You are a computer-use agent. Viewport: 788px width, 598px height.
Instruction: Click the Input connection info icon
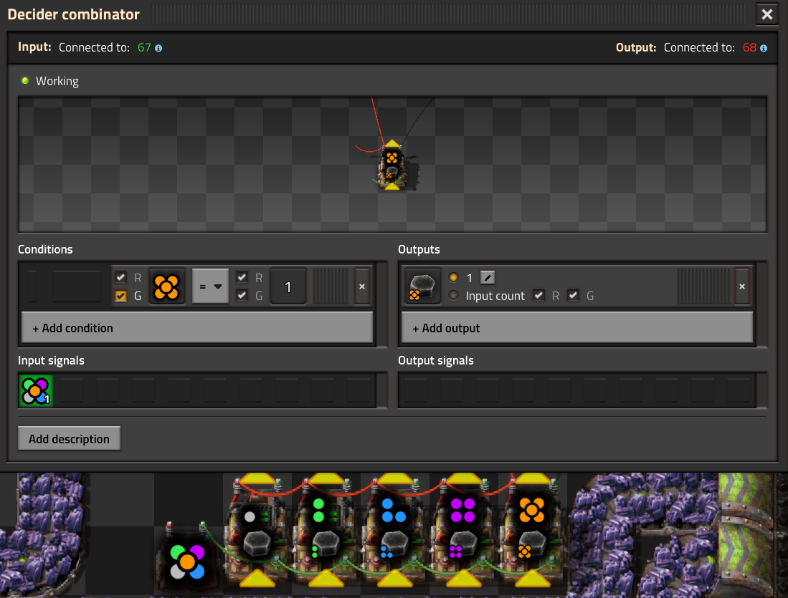[158, 48]
